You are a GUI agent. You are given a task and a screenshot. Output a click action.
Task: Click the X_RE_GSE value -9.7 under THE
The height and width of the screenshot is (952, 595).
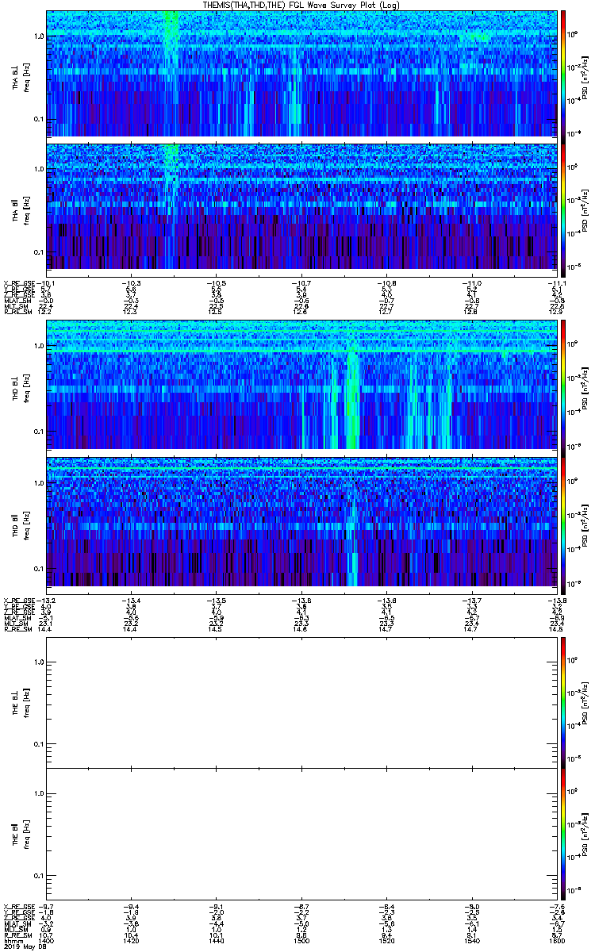(x=46, y=908)
